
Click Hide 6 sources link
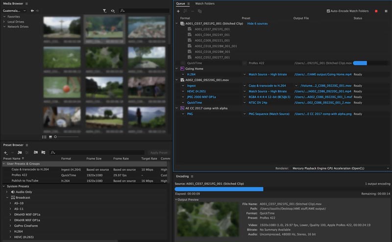tap(257, 24)
